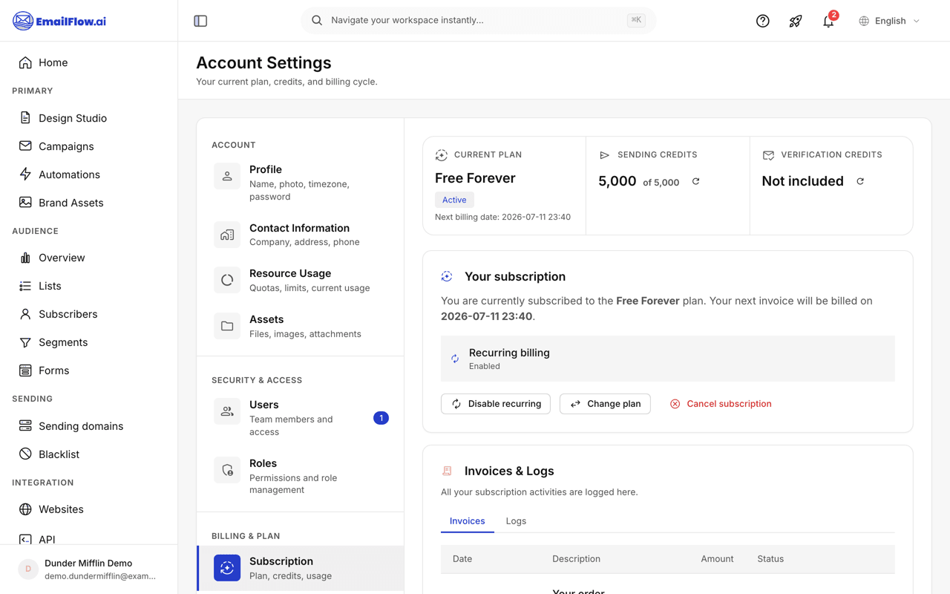Toggle the sidebar panel icon
This screenshot has height=594, width=950.
[x=200, y=21]
